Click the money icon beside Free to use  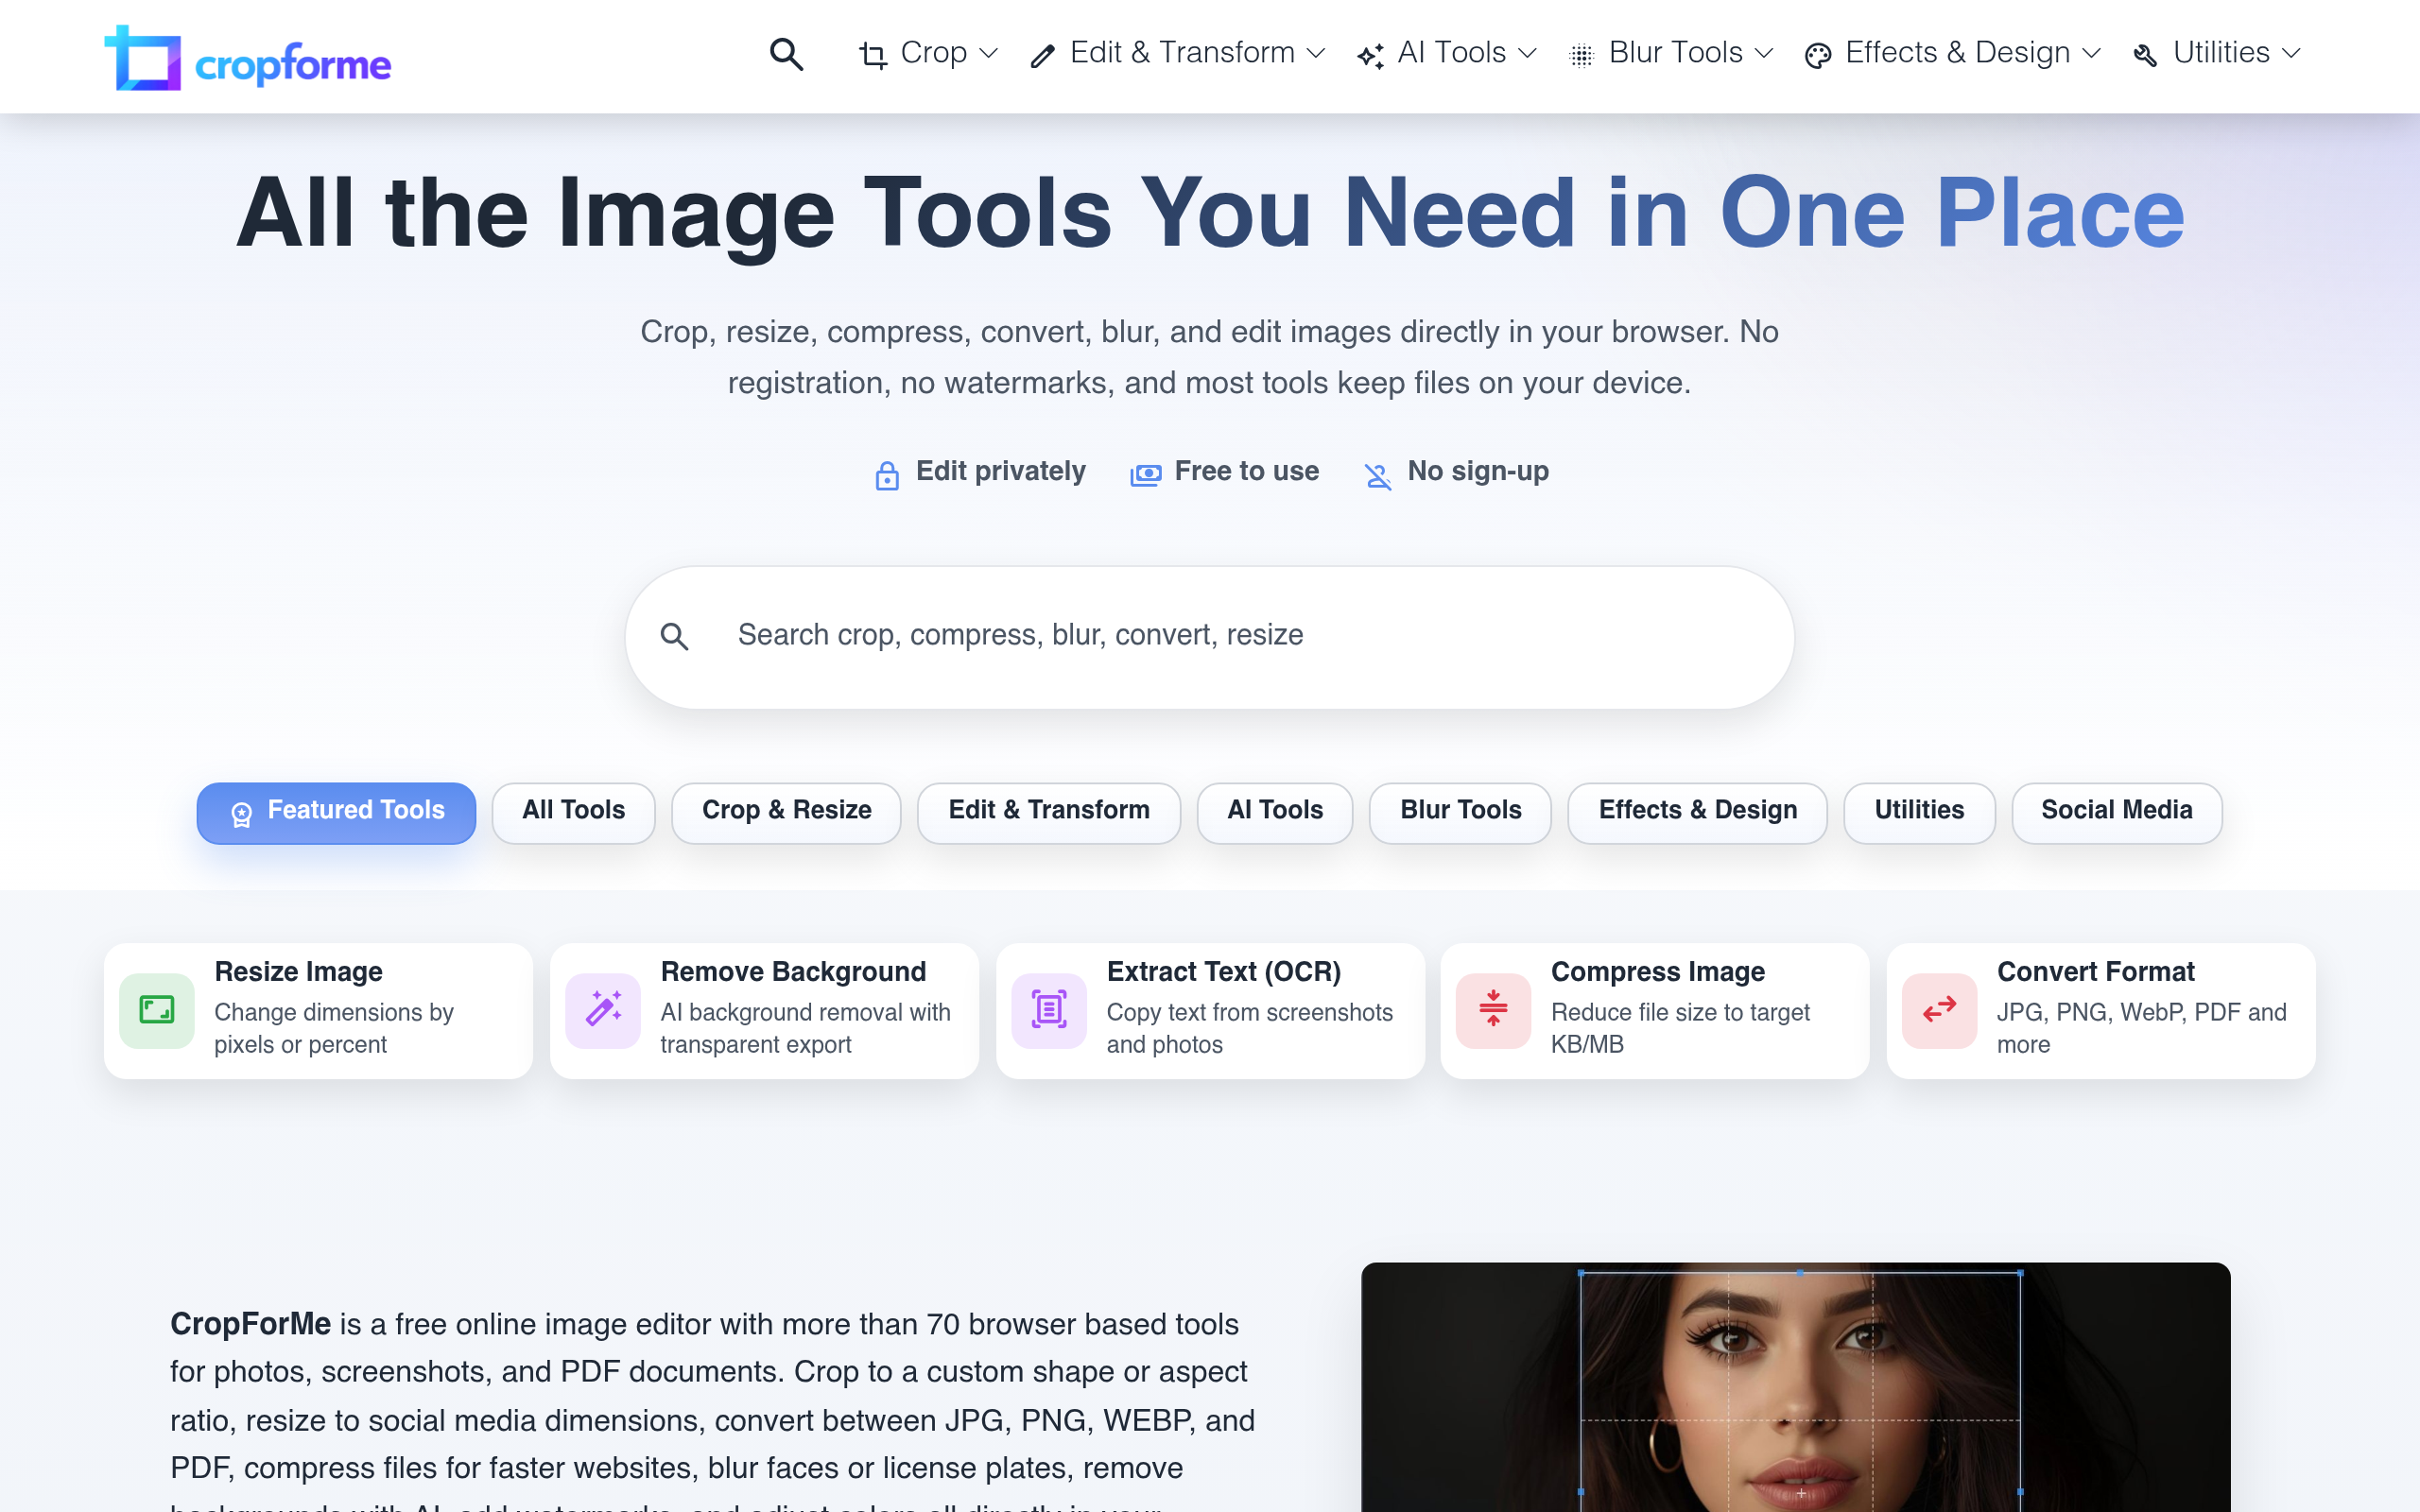click(x=1146, y=475)
